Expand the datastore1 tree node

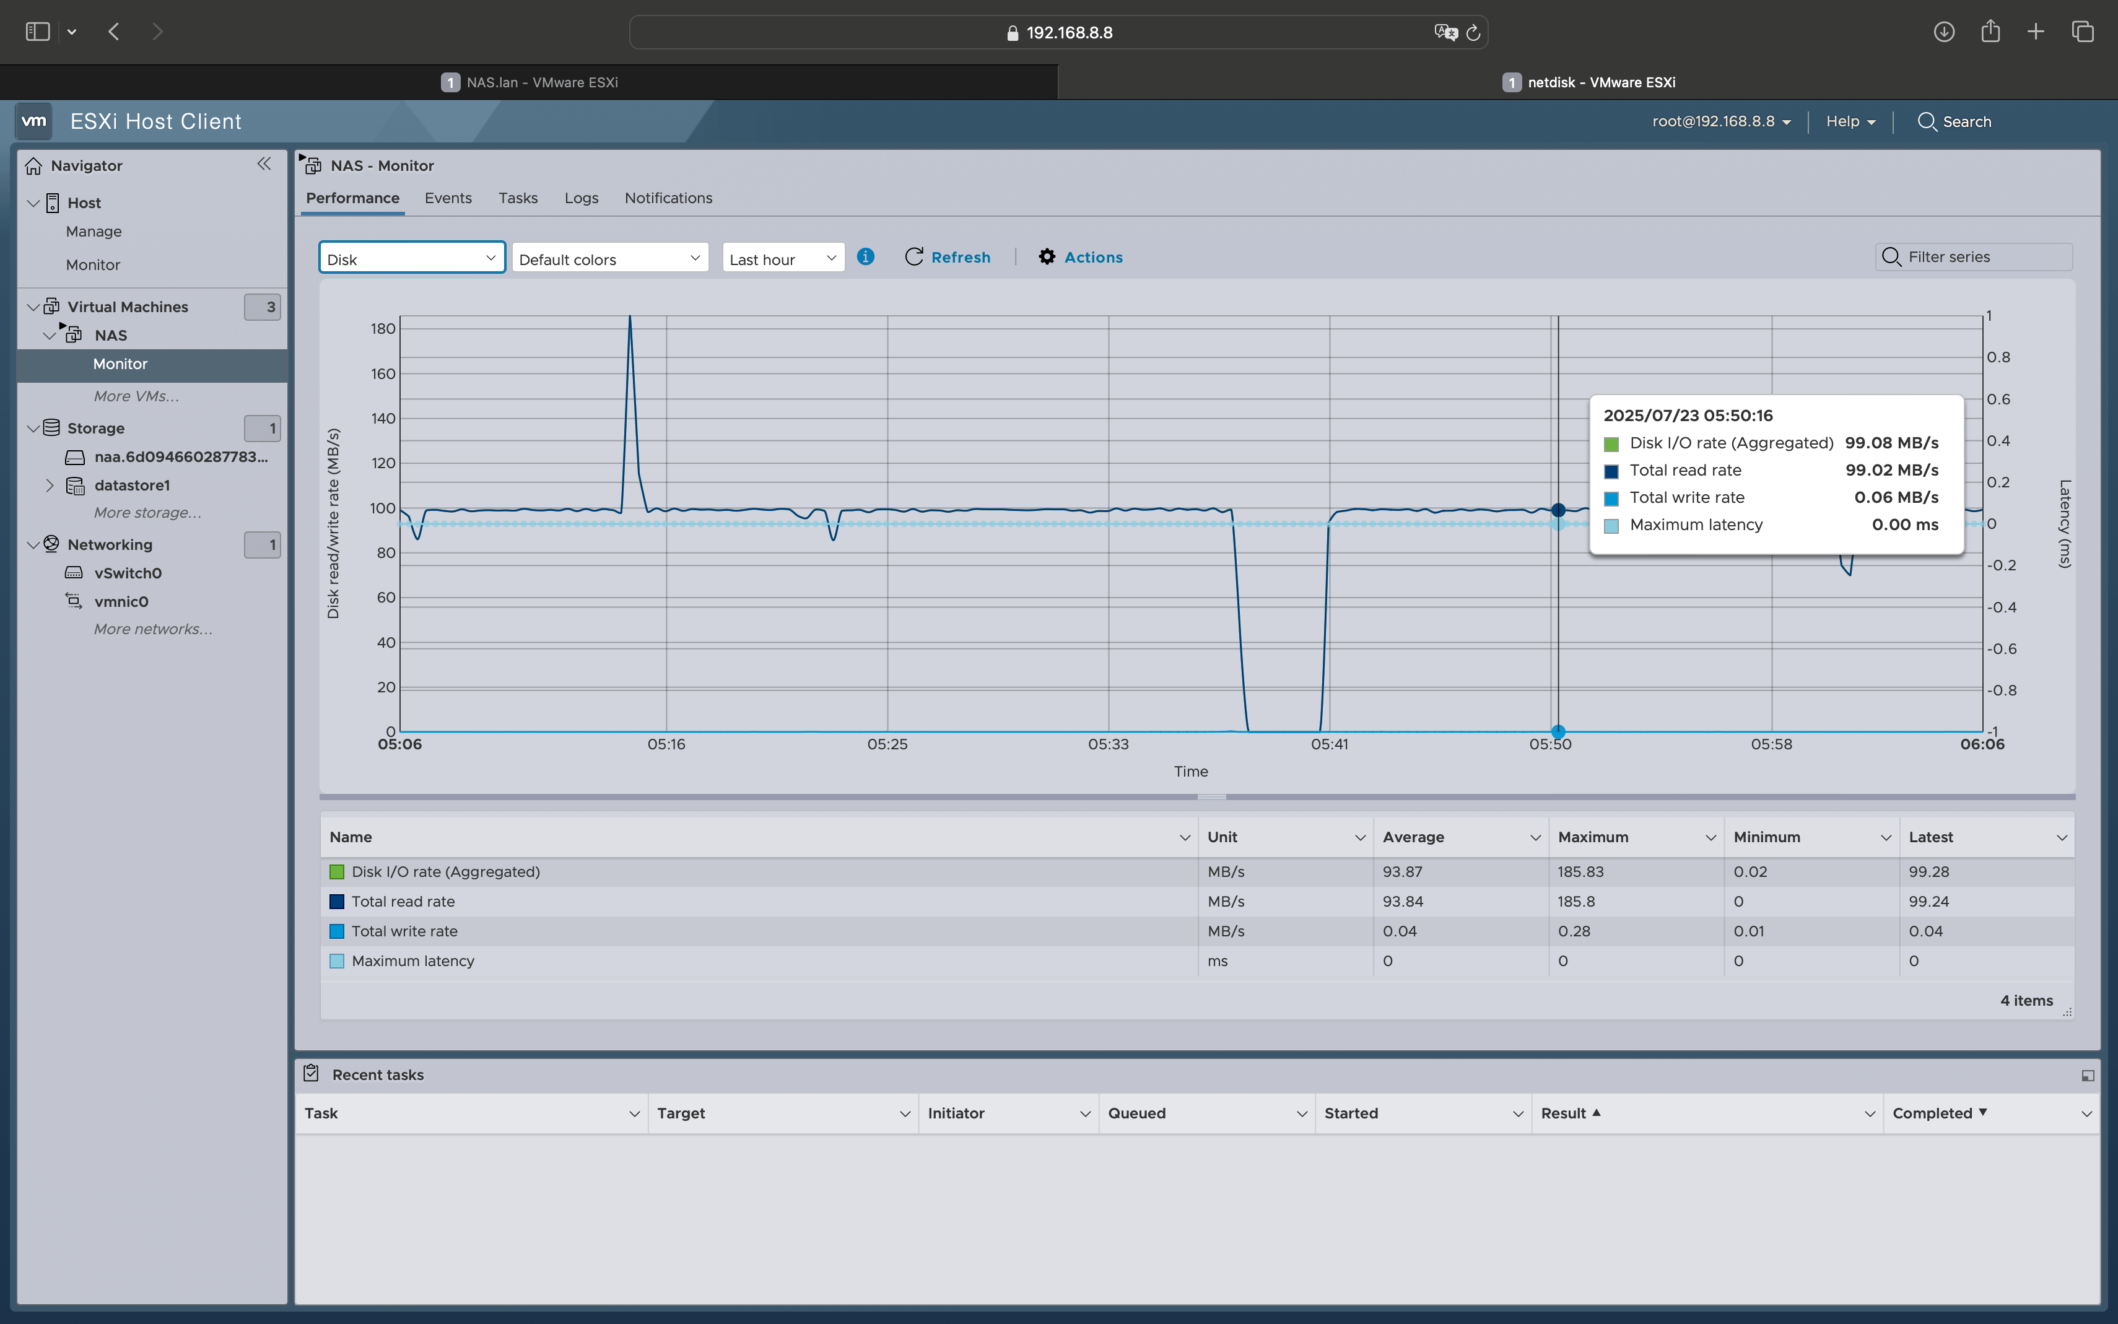tap(50, 485)
